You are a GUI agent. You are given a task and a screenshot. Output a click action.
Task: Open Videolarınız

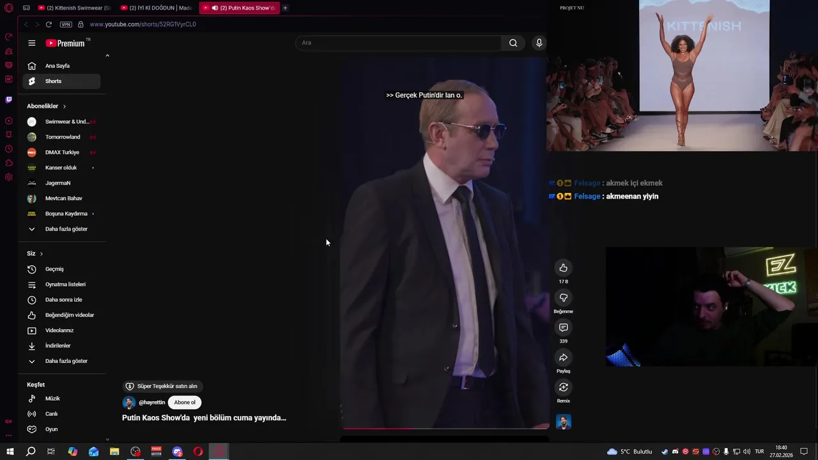[61, 330]
